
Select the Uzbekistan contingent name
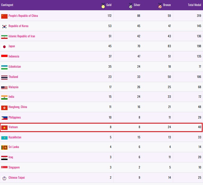tap(14, 66)
